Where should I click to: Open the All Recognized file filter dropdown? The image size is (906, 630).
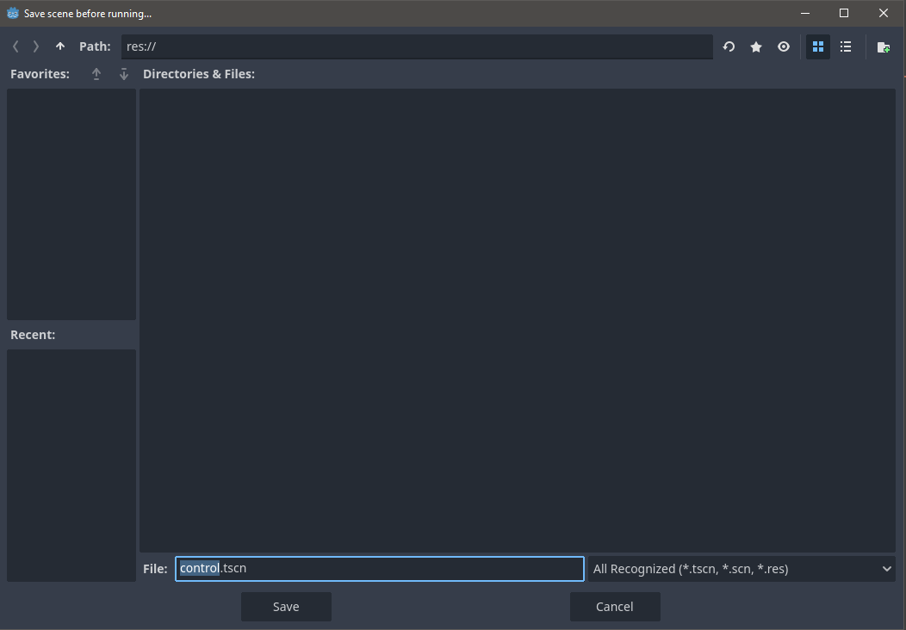pos(742,569)
